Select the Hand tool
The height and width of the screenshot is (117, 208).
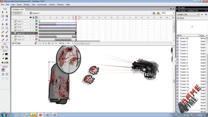click(3, 47)
